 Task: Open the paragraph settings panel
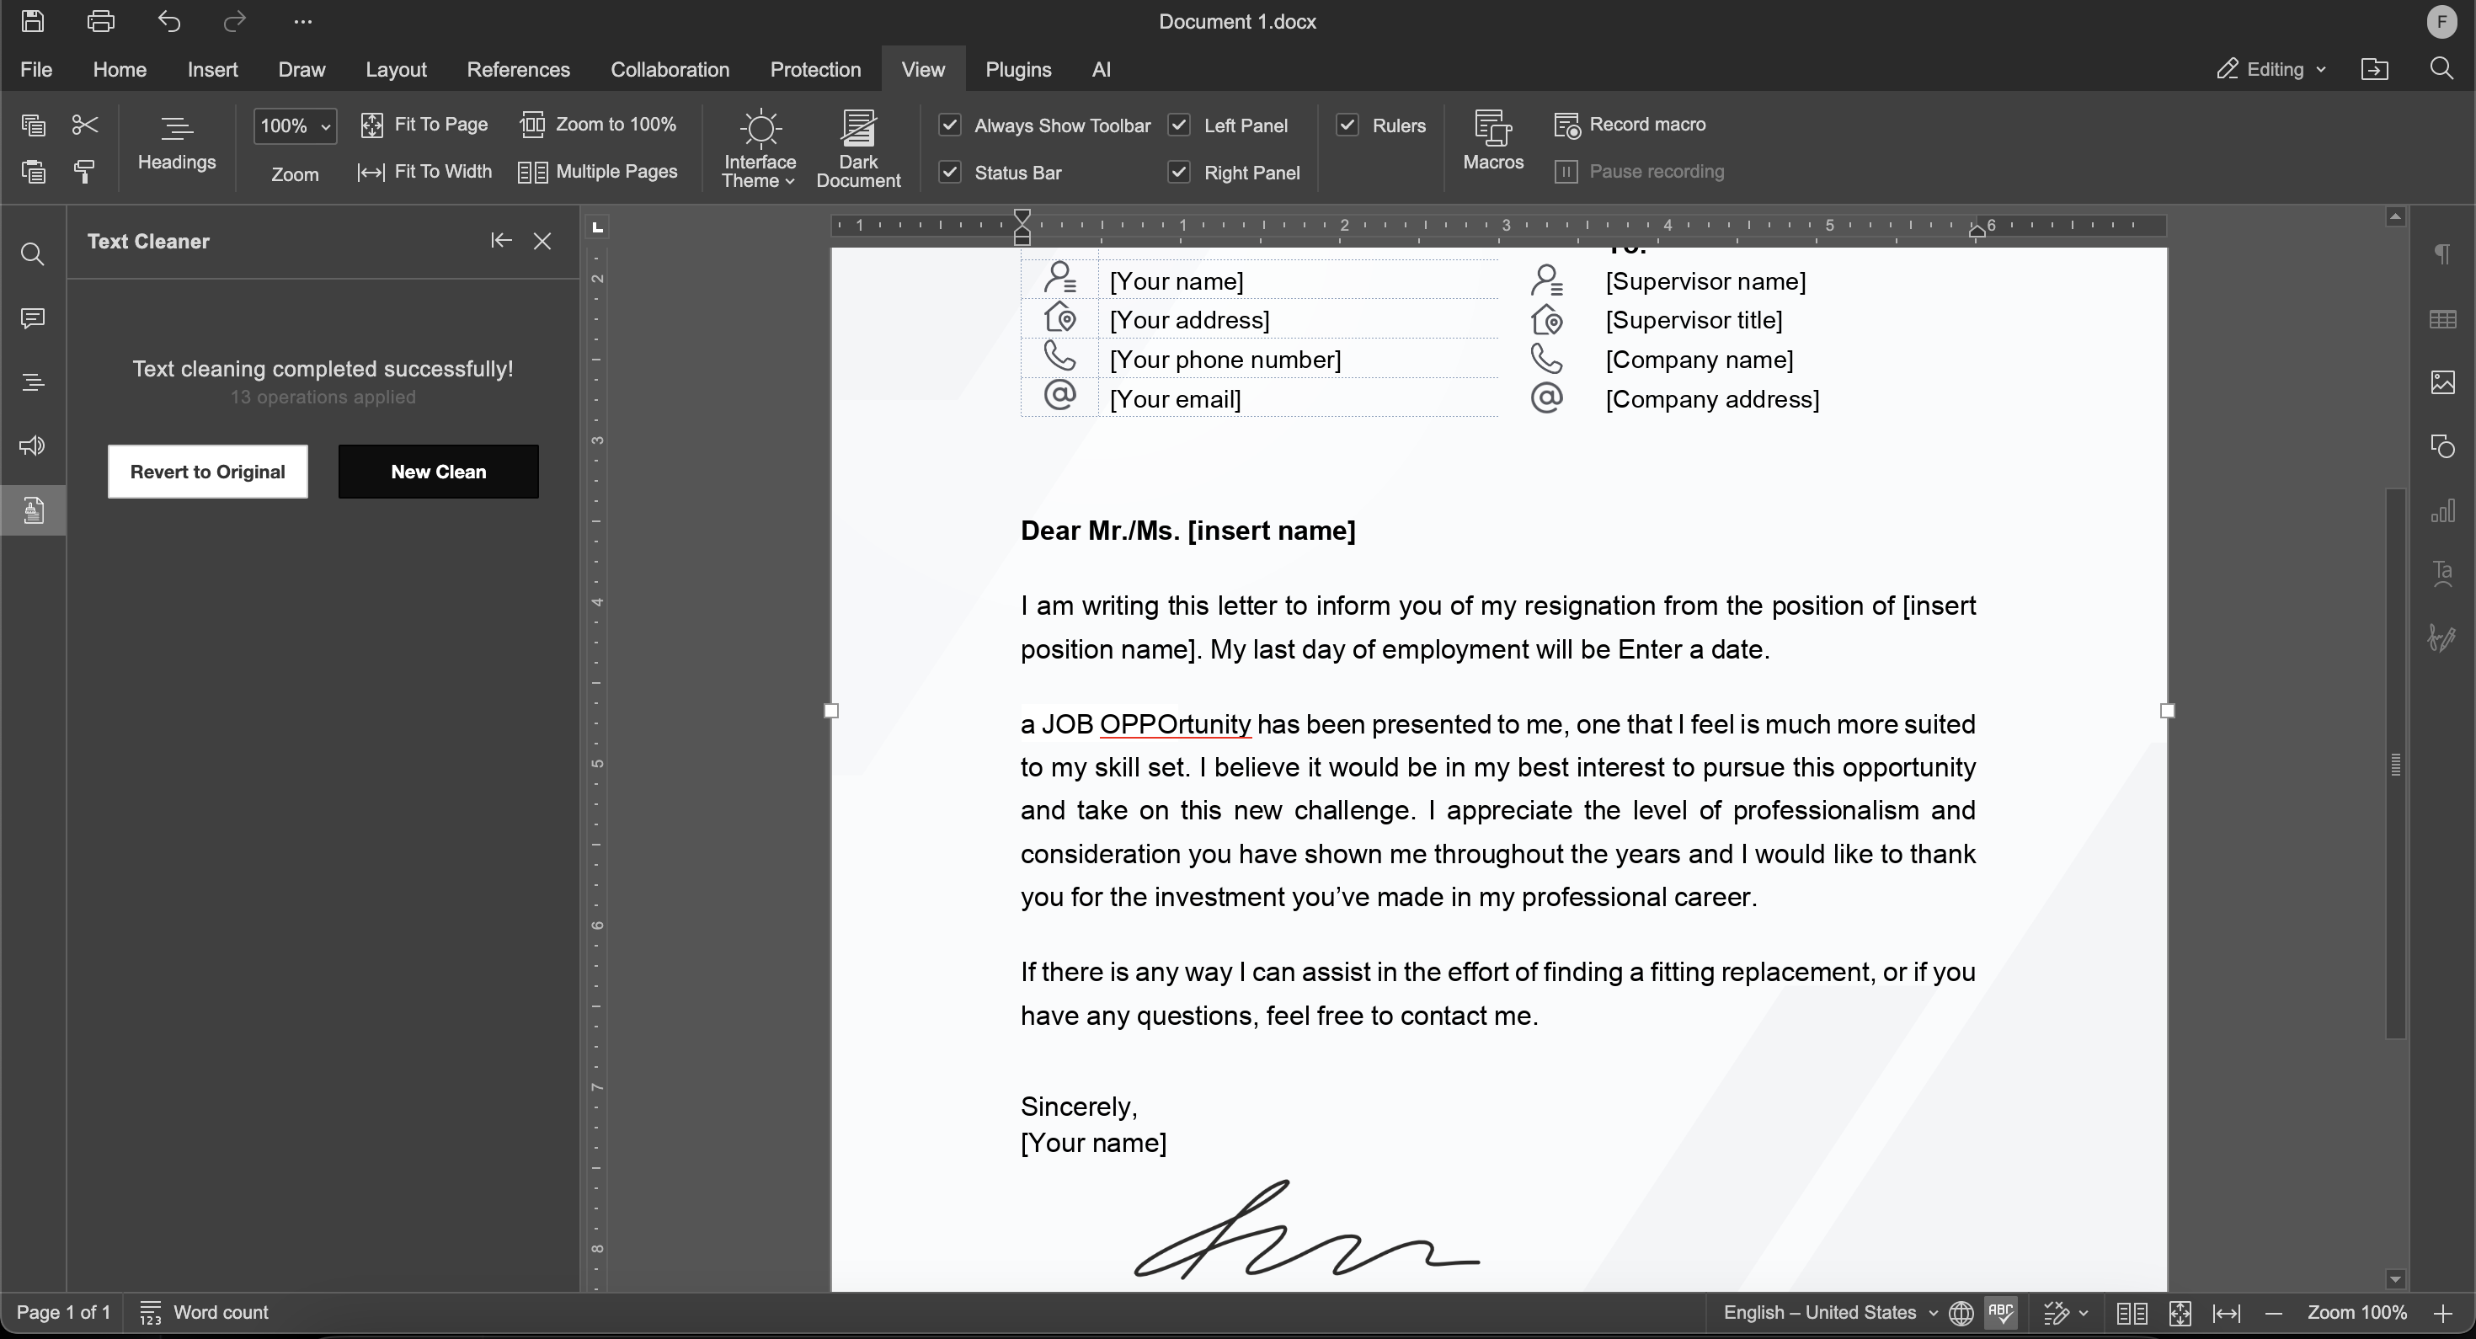pos(2444,253)
